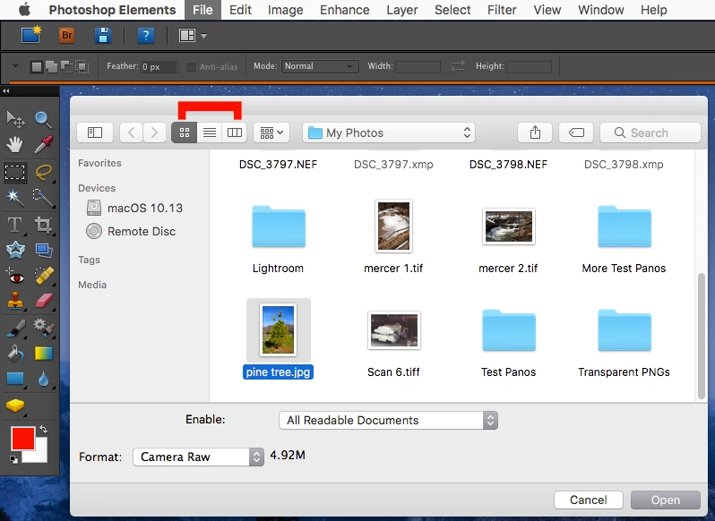Screen dimensions: 715x521
Task: Expand the tool preset picker arrow
Action: pos(15,66)
